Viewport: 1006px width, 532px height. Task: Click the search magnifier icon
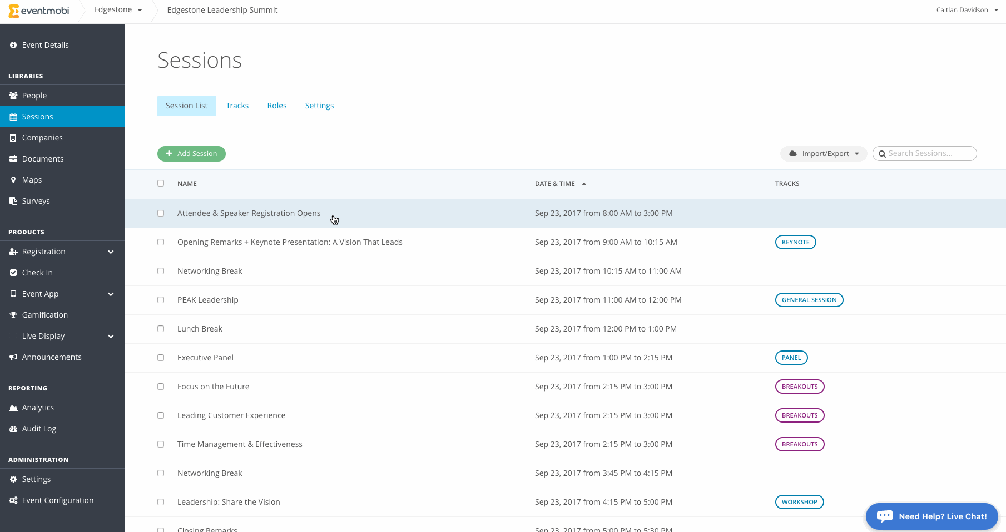882,154
